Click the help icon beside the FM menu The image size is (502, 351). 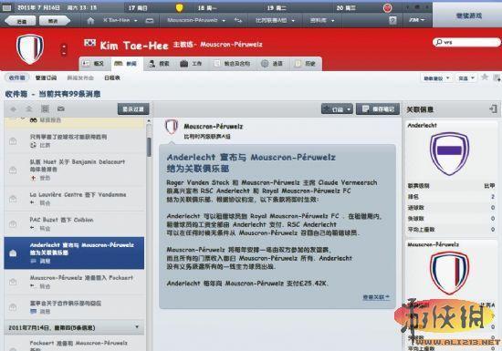click(392, 20)
